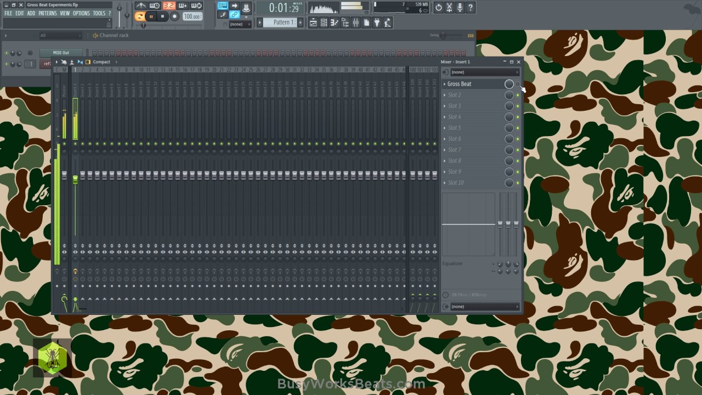Adjust the Slot 7 mix level knob
The width and height of the screenshot is (702, 395).
pos(509,150)
